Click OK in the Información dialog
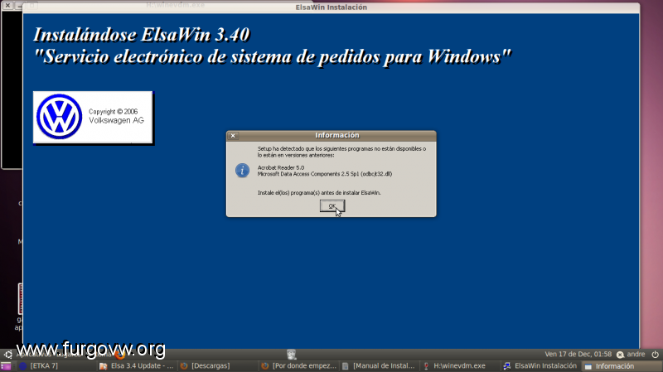 [x=332, y=205]
